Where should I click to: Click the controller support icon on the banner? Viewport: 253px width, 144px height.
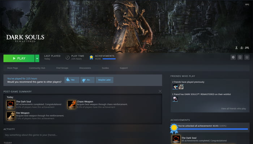pyautogui.click(x=247, y=48)
